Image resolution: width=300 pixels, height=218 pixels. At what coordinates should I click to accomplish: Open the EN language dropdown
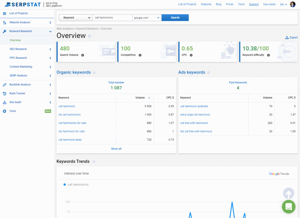[x=283, y=4]
